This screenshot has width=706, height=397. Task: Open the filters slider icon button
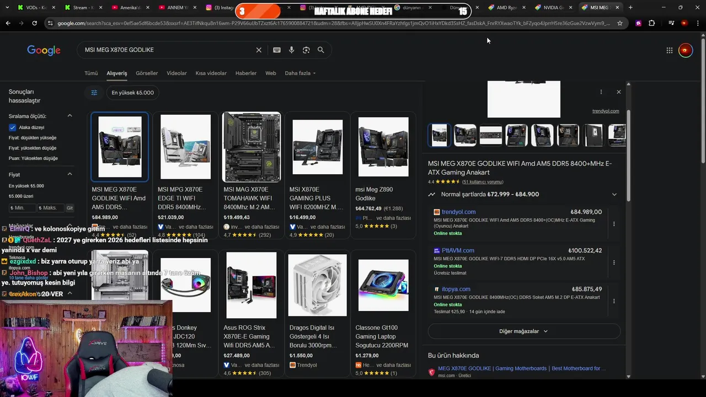94,93
